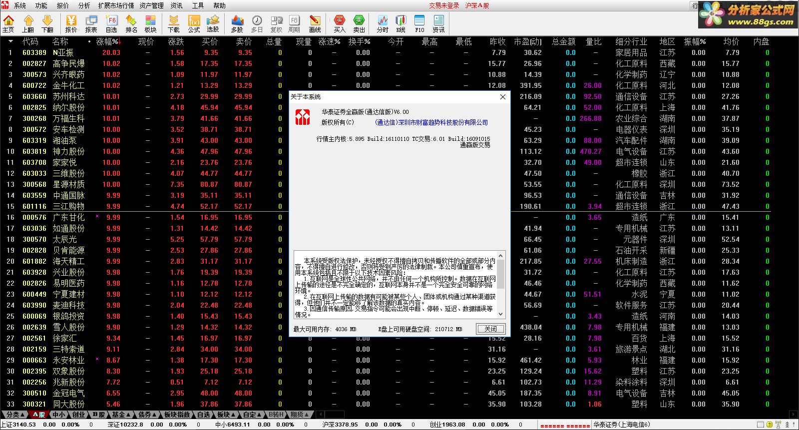The height and width of the screenshot is (430, 799).
Task: Sort by the 代码 column header
Action: [30, 42]
